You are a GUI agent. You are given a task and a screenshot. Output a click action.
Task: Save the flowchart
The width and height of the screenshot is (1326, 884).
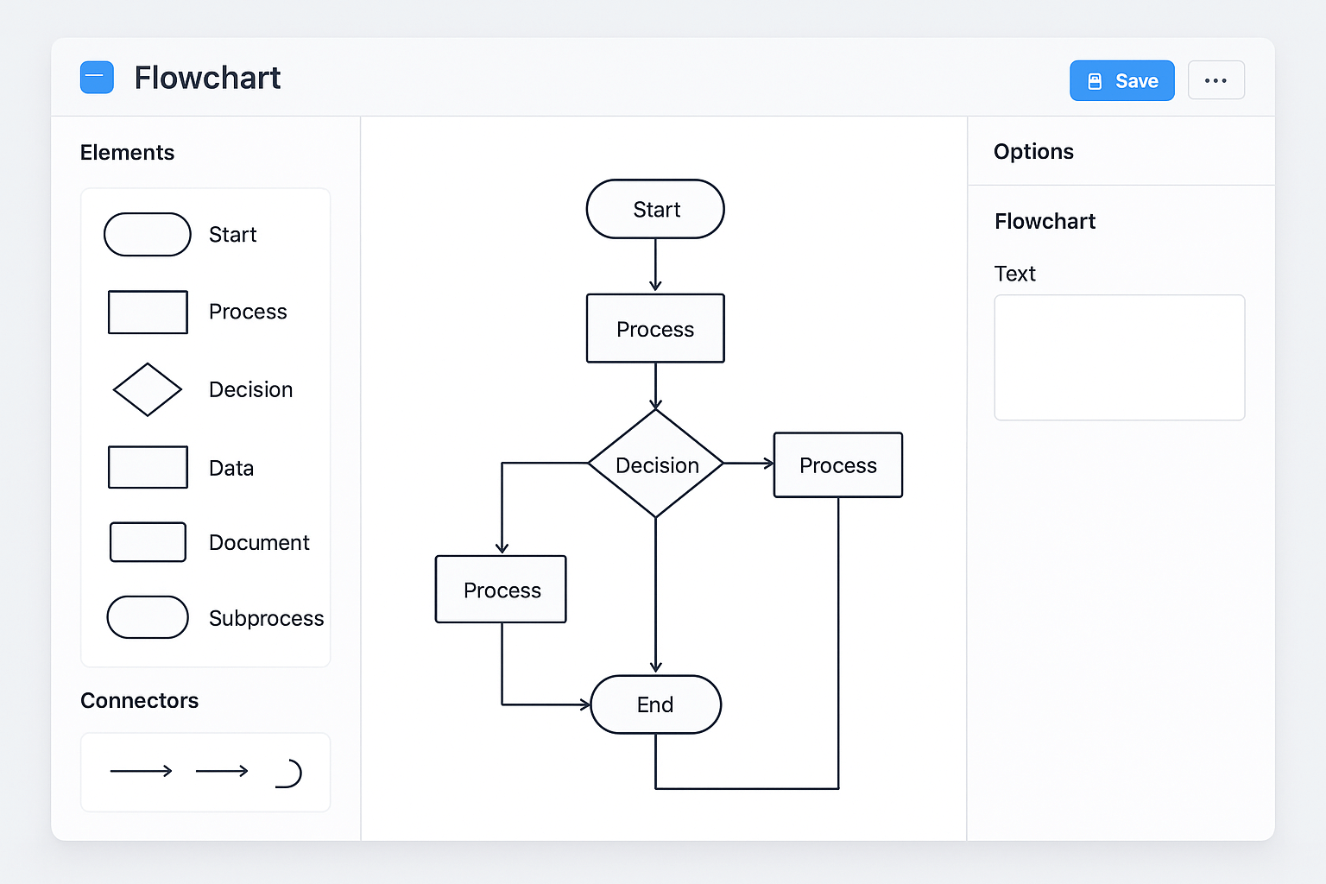point(1121,81)
